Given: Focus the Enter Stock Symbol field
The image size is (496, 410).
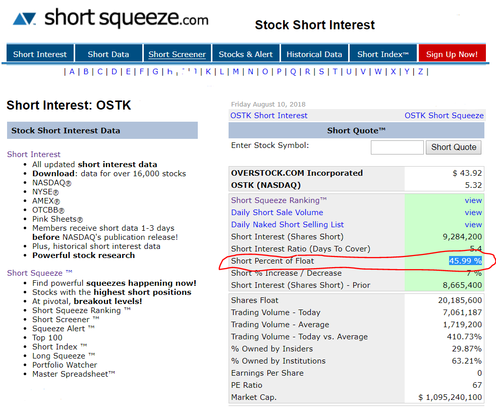Looking at the screenshot, I should pyautogui.click(x=397, y=147).
